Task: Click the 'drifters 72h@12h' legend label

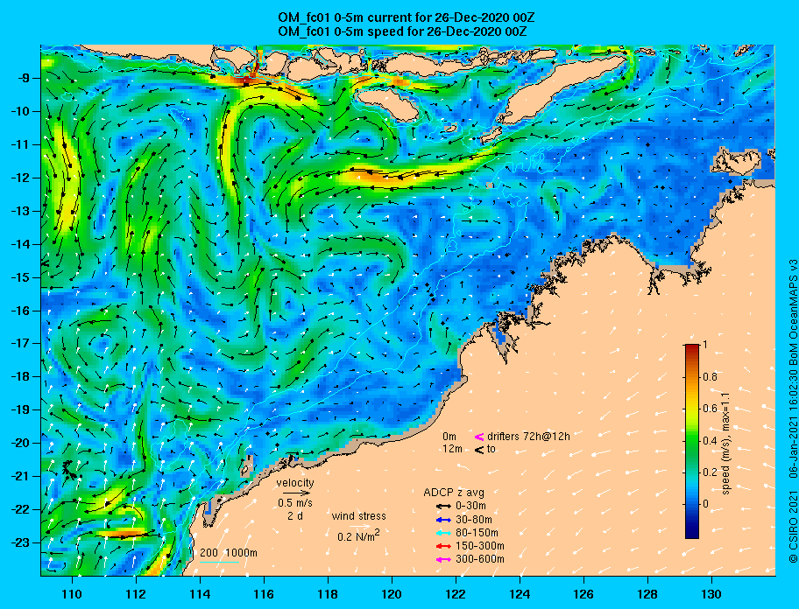Action: (528, 437)
